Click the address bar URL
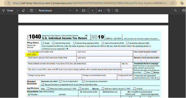This screenshot has height=98, width=186. point(90,3)
